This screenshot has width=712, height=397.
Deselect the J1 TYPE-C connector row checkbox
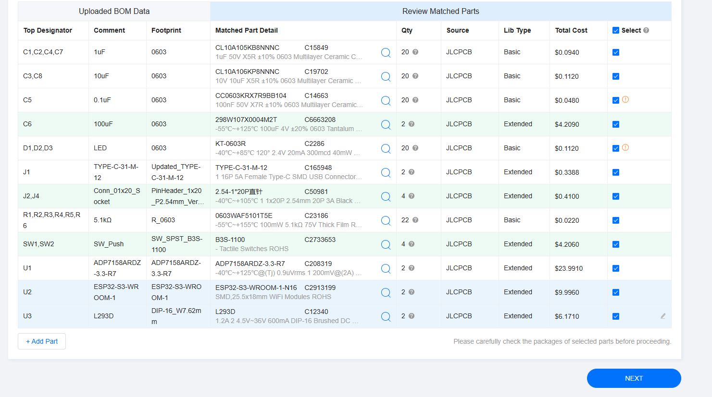[616, 172]
